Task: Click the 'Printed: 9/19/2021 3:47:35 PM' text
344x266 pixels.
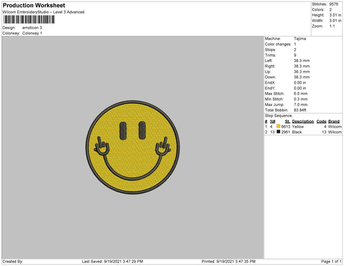Action: [228, 261]
